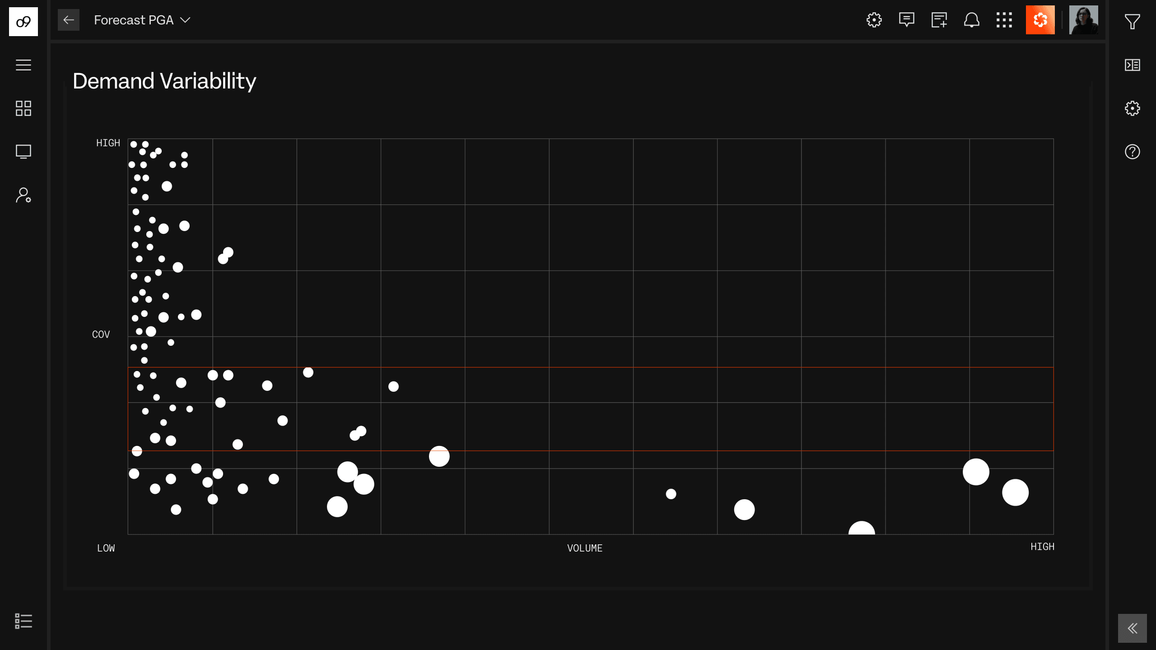Image resolution: width=1156 pixels, height=650 pixels.
Task: Toggle the side panel layout icon
Action: click(x=1133, y=65)
